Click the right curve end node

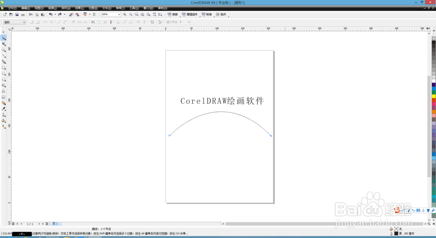(271, 136)
